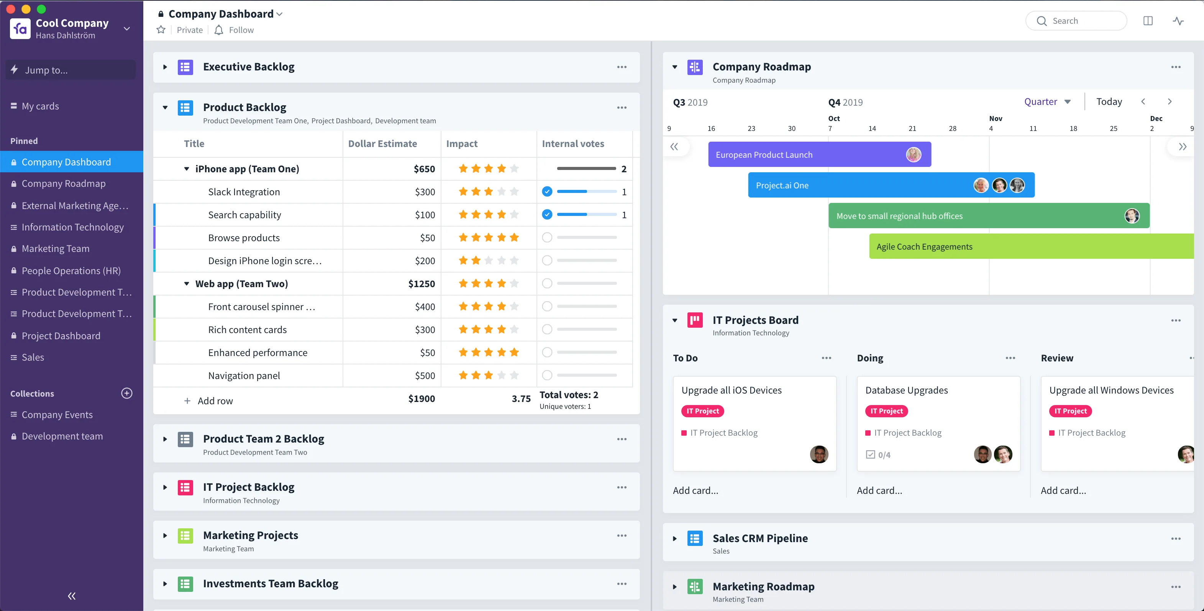The width and height of the screenshot is (1204, 611).
Task: Click Today button on roadmap
Action: pos(1109,101)
